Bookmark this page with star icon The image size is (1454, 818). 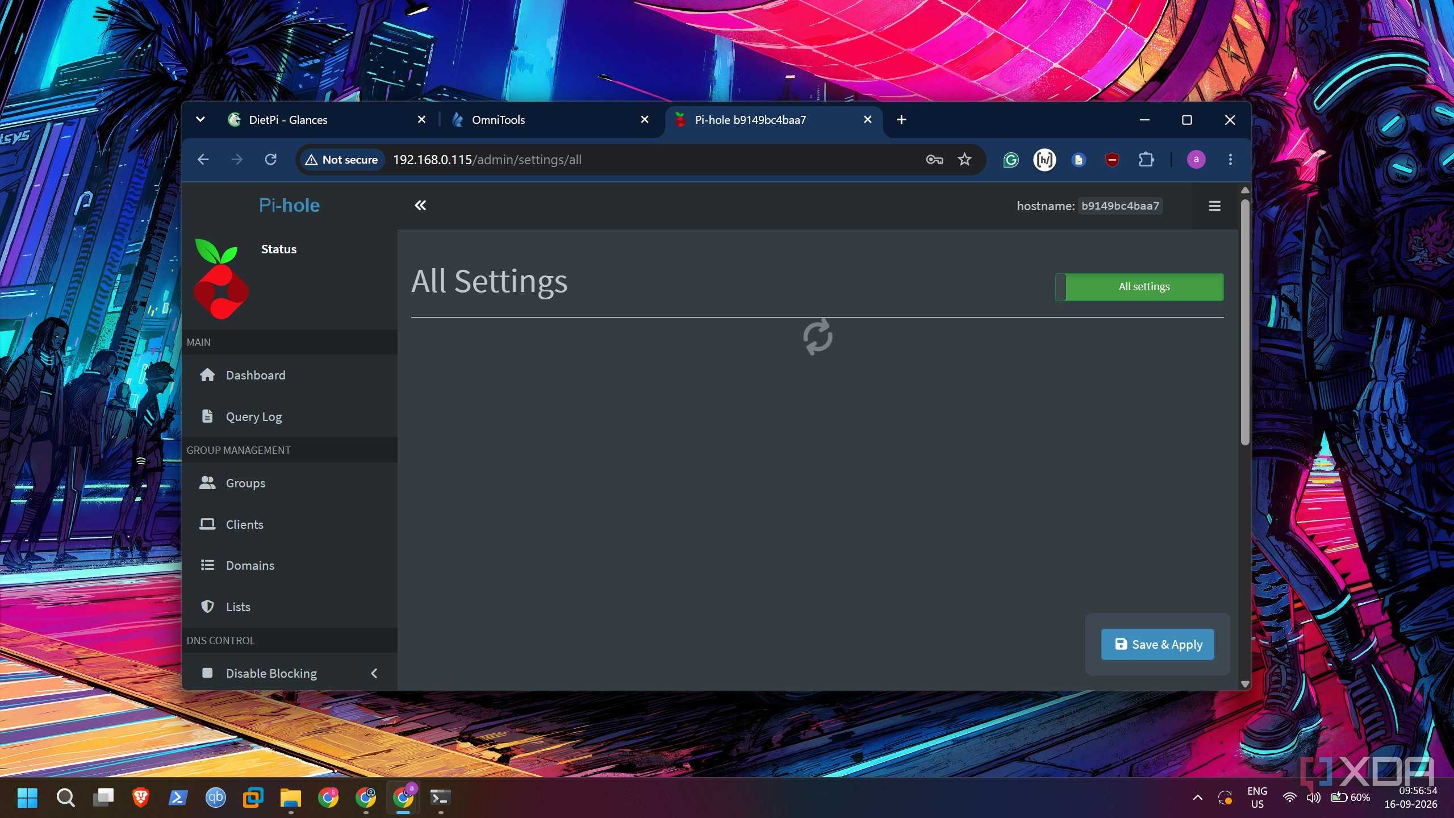pyautogui.click(x=964, y=160)
